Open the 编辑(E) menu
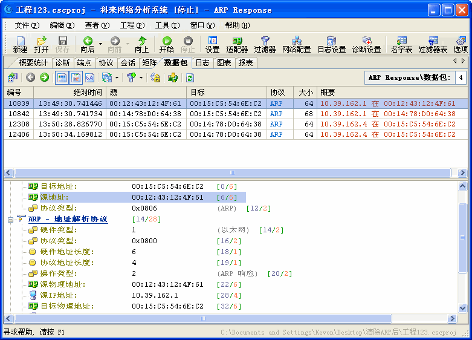Screen dimensions: 472x340 coord(62,25)
